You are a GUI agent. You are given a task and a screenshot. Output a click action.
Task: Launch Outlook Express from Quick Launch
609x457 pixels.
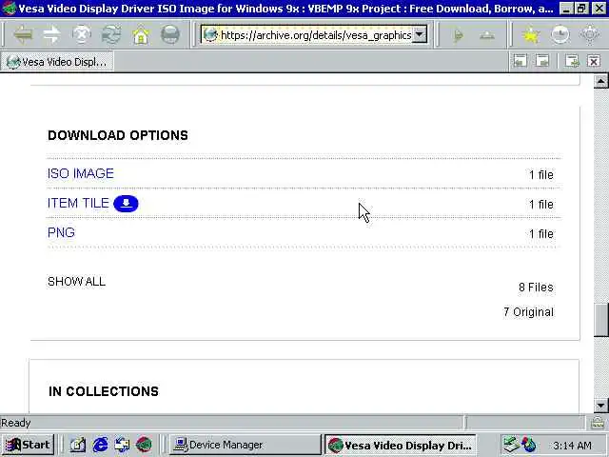click(x=122, y=445)
